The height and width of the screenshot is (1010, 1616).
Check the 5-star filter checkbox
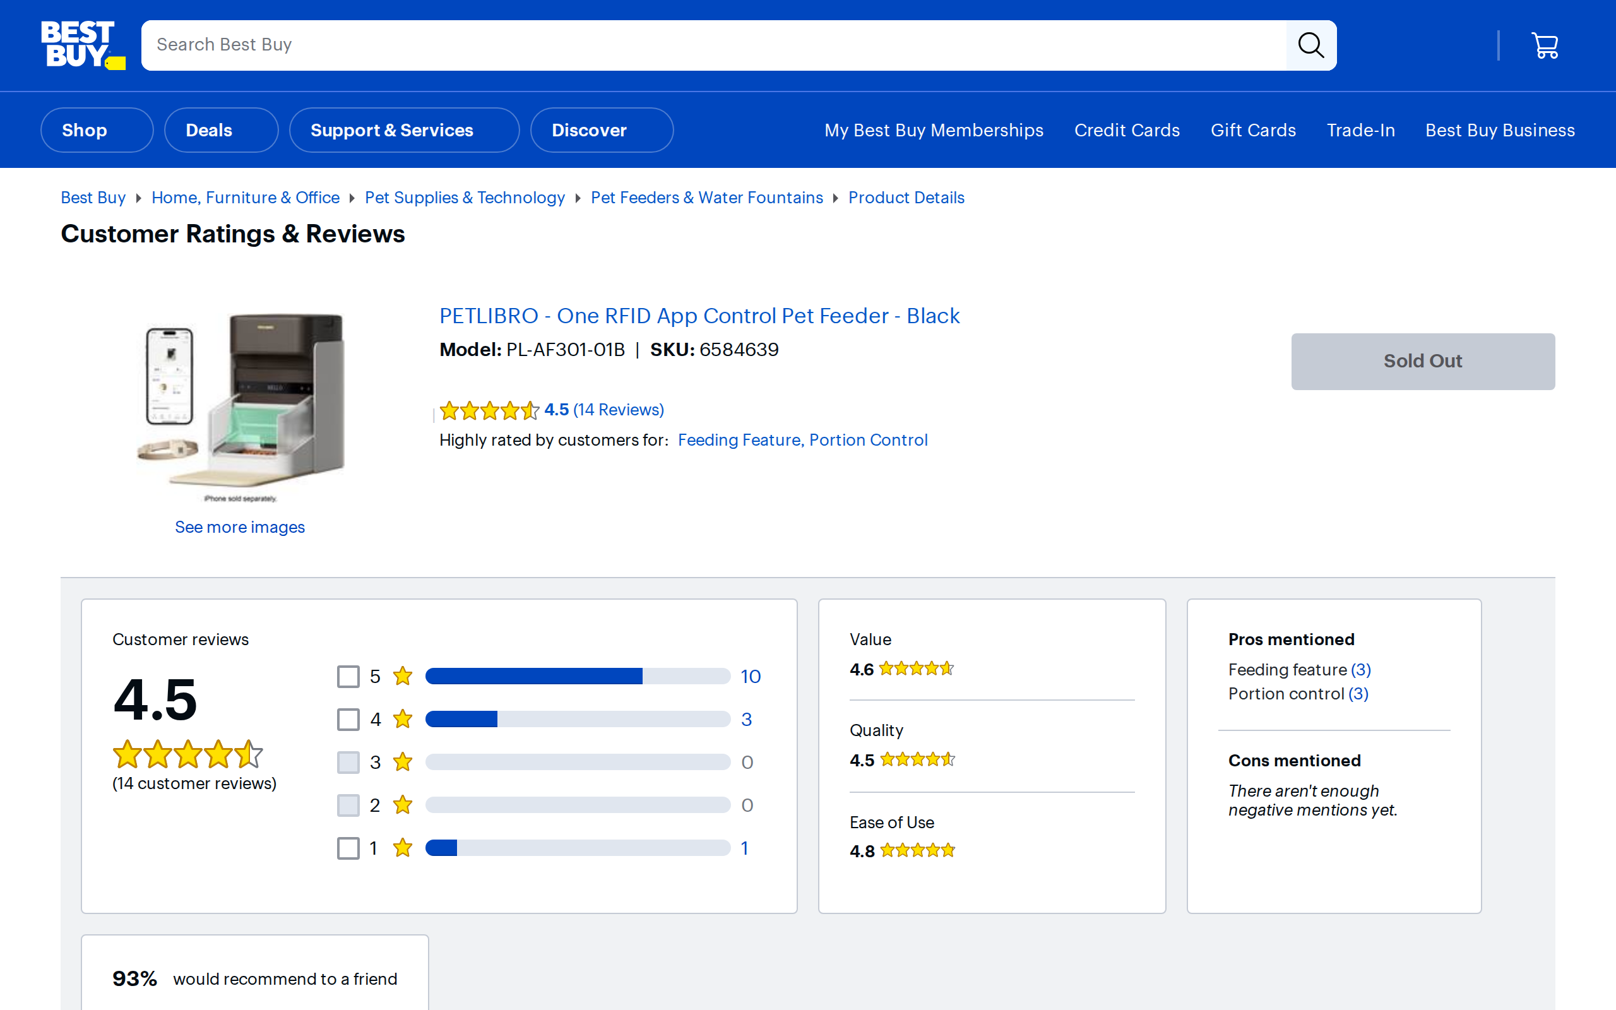click(348, 676)
